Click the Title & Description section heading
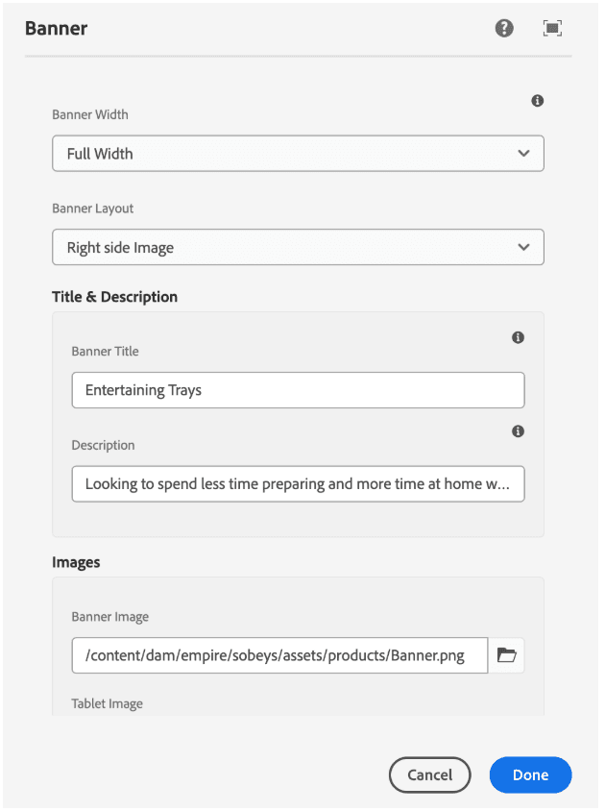 pyautogui.click(x=114, y=297)
